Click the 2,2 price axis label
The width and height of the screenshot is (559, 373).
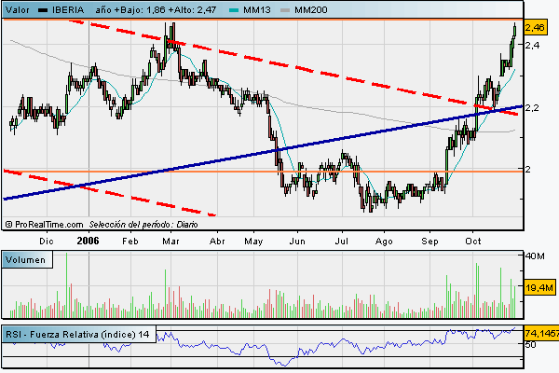click(x=532, y=107)
